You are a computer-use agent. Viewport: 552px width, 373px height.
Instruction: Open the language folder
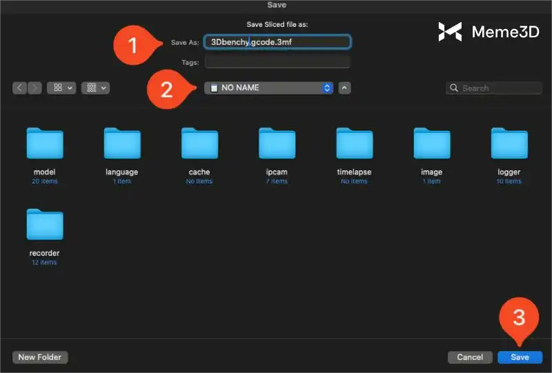point(121,143)
